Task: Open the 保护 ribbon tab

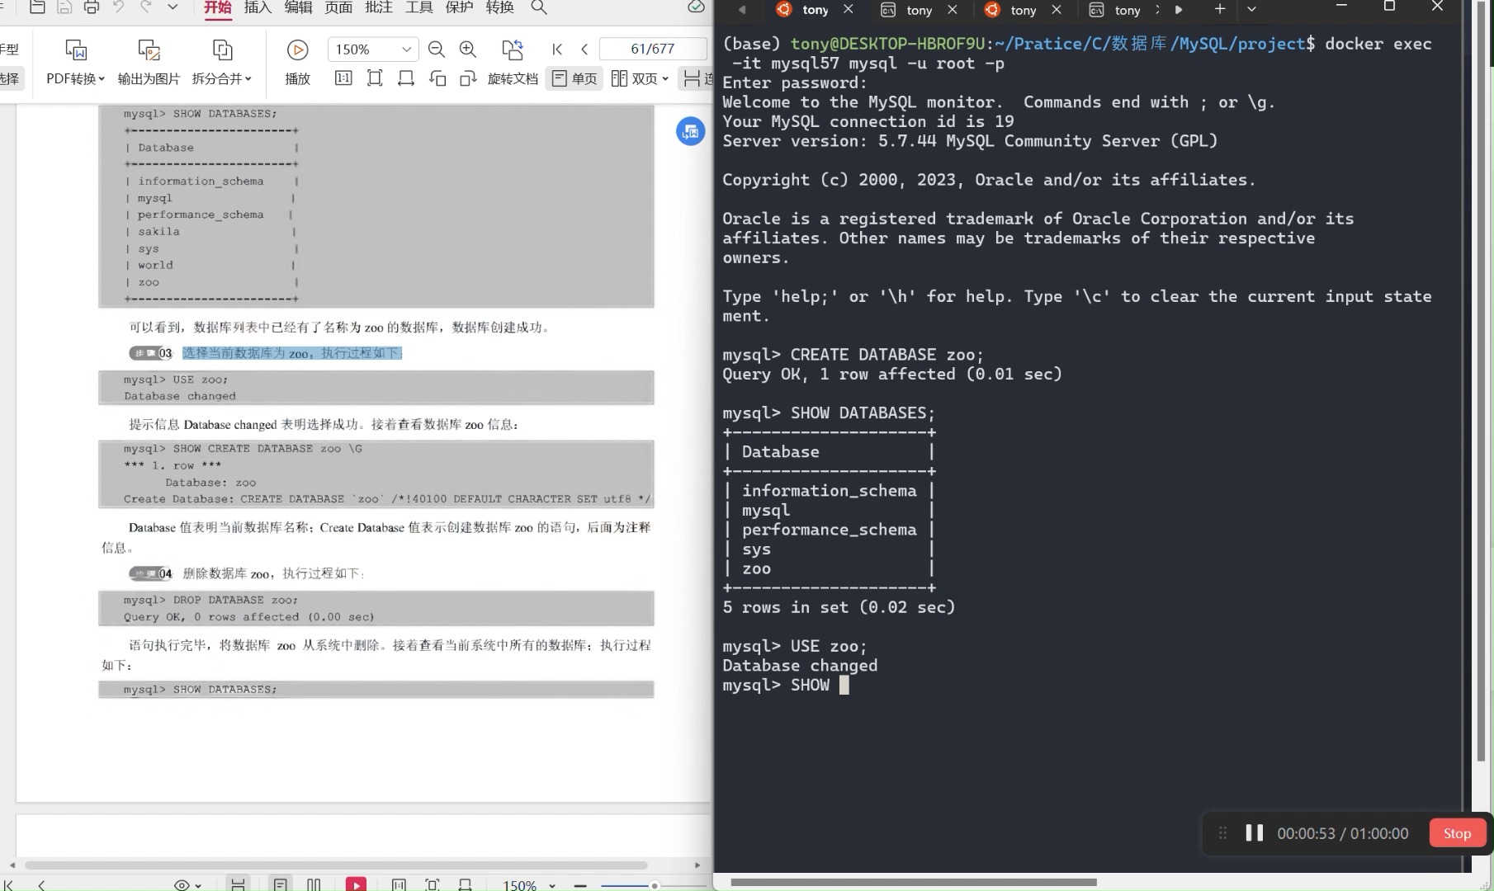Action: tap(460, 7)
